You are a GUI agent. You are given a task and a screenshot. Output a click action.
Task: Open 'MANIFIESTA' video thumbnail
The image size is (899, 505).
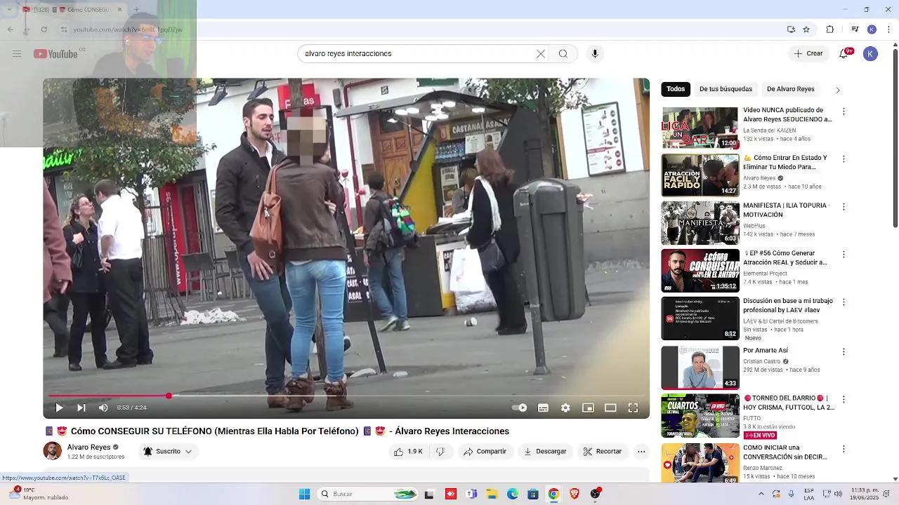coord(700,223)
